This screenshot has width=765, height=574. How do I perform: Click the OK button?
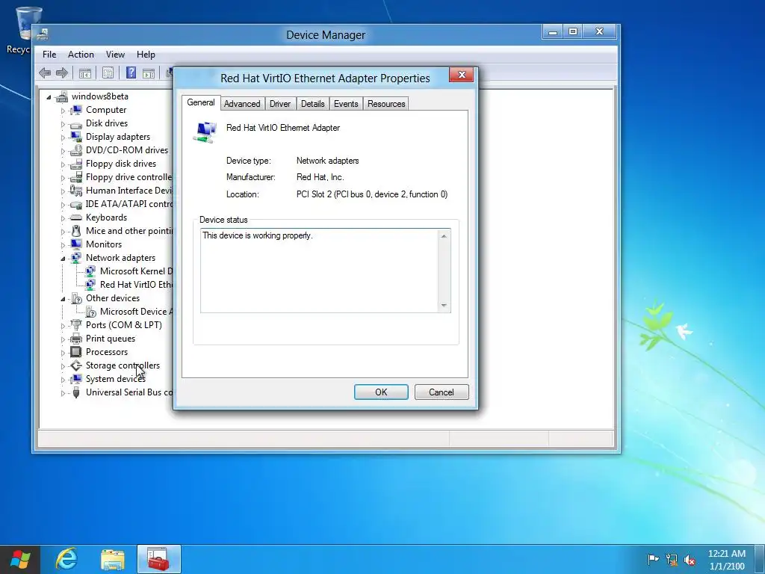381,392
